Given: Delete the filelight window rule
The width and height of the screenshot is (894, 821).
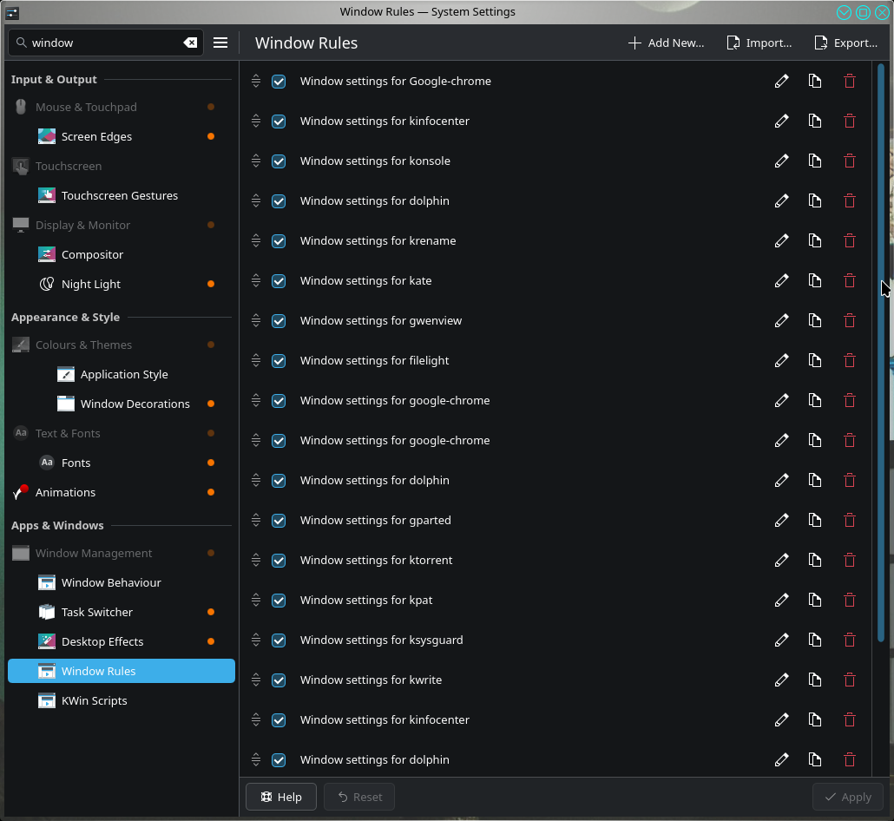Looking at the screenshot, I should coord(849,360).
